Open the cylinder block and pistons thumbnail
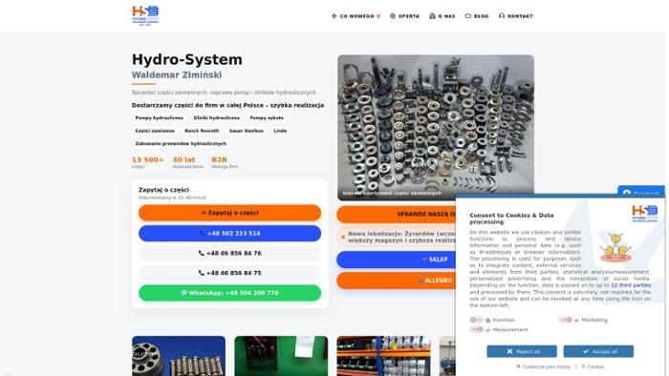 [179, 356]
